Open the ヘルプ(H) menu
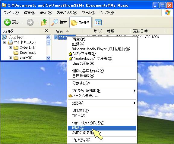This screenshot has height=144, width=174. point(107,13)
